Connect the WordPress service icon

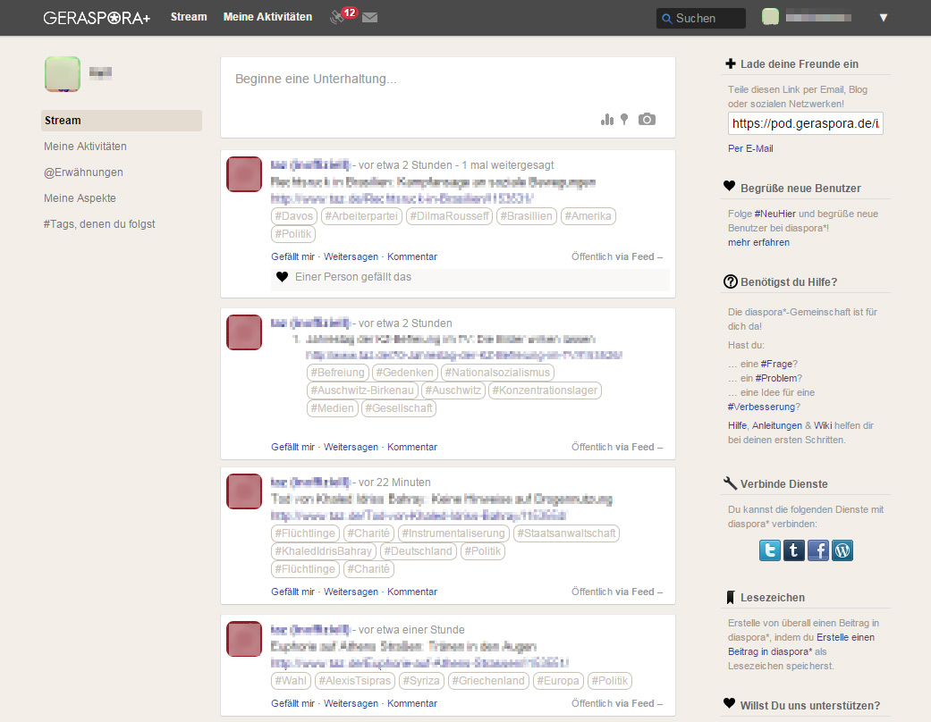[842, 550]
